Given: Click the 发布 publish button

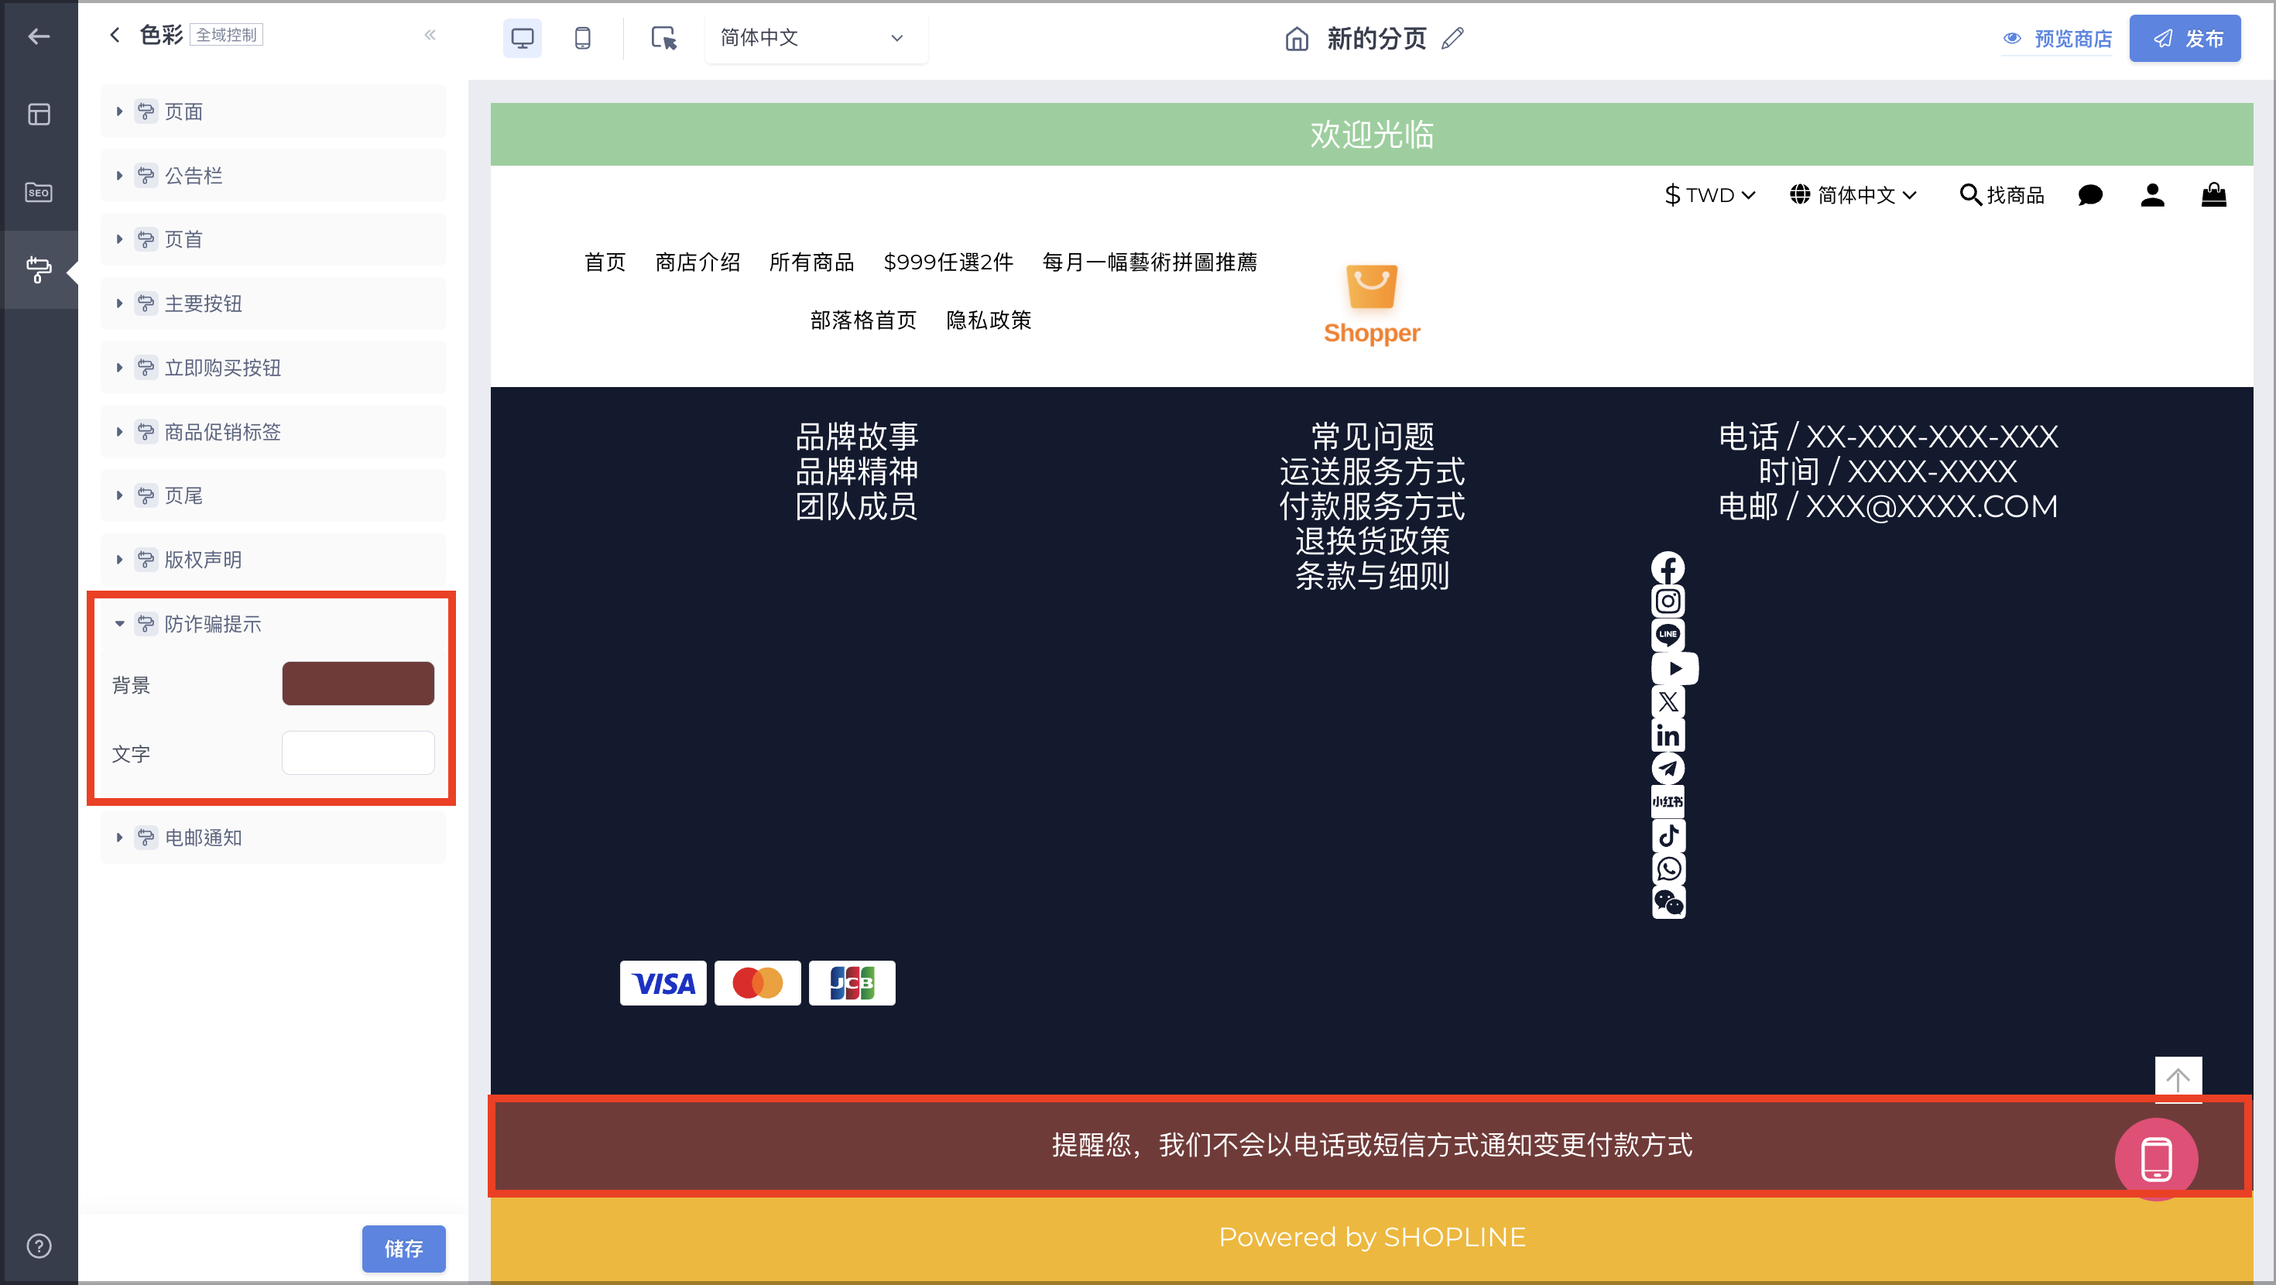Looking at the screenshot, I should (x=2184, y=38).
